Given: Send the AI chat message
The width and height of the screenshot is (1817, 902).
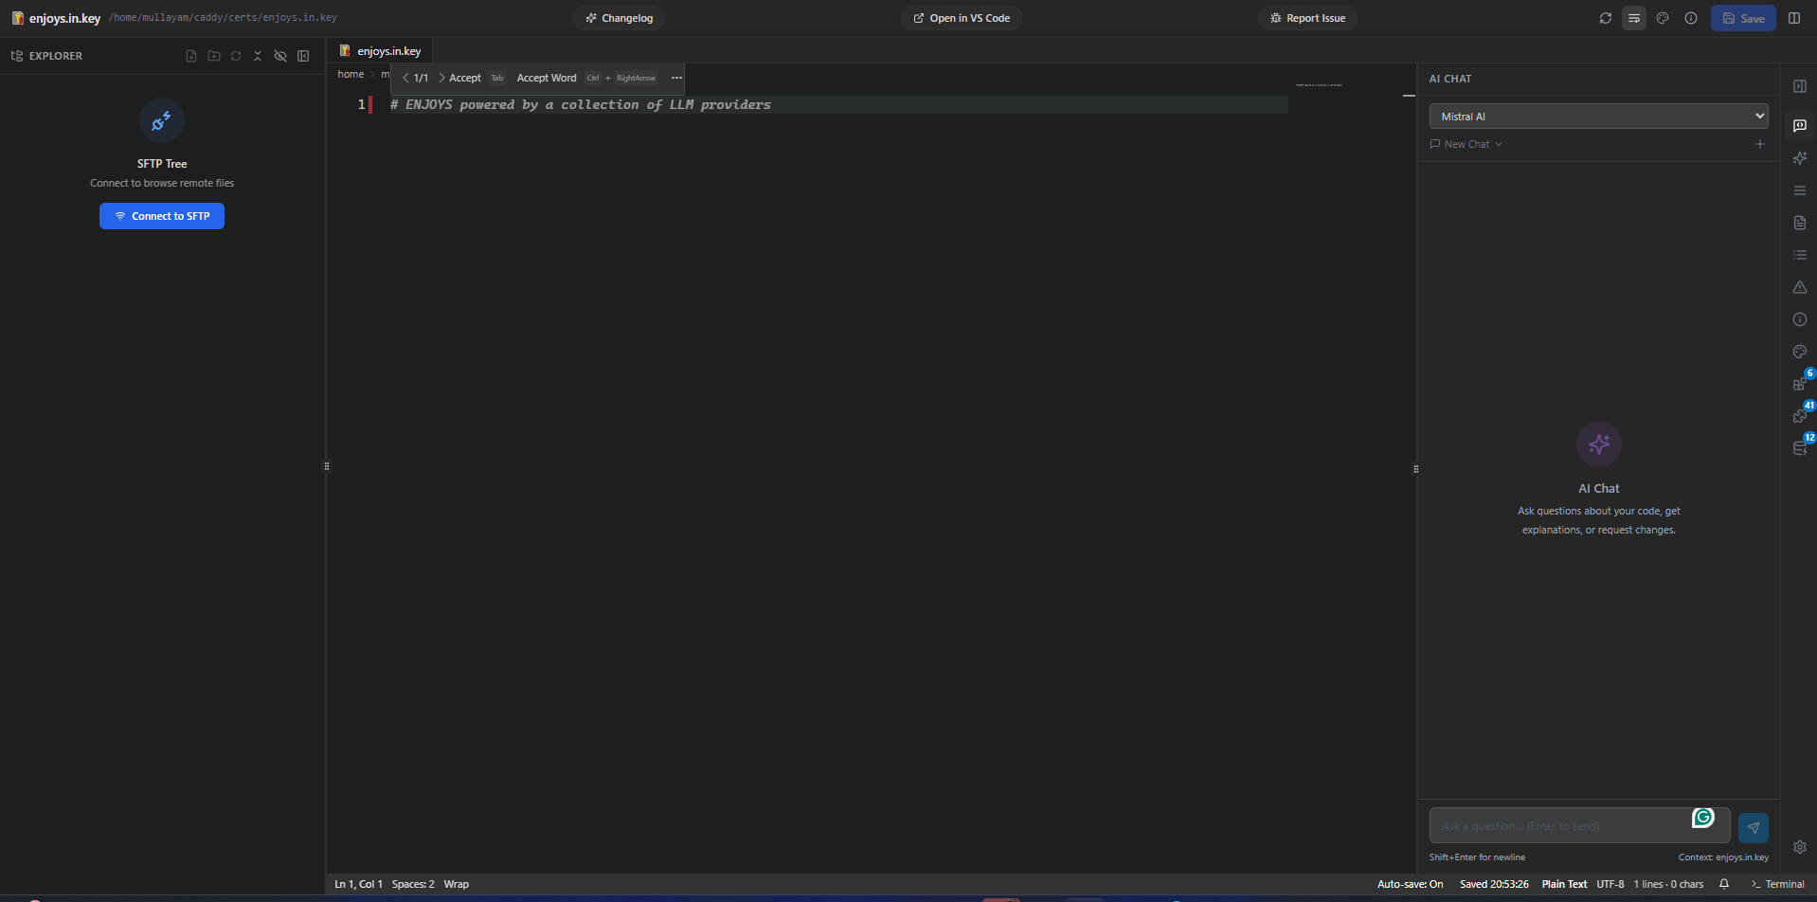Looking at the screenshot, I should click(x=1754, y=827).
